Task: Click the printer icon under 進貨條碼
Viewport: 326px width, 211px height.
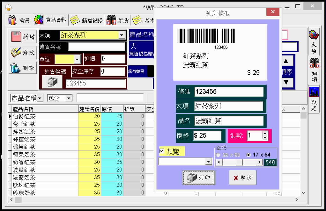Action: (x=52, y=82)
